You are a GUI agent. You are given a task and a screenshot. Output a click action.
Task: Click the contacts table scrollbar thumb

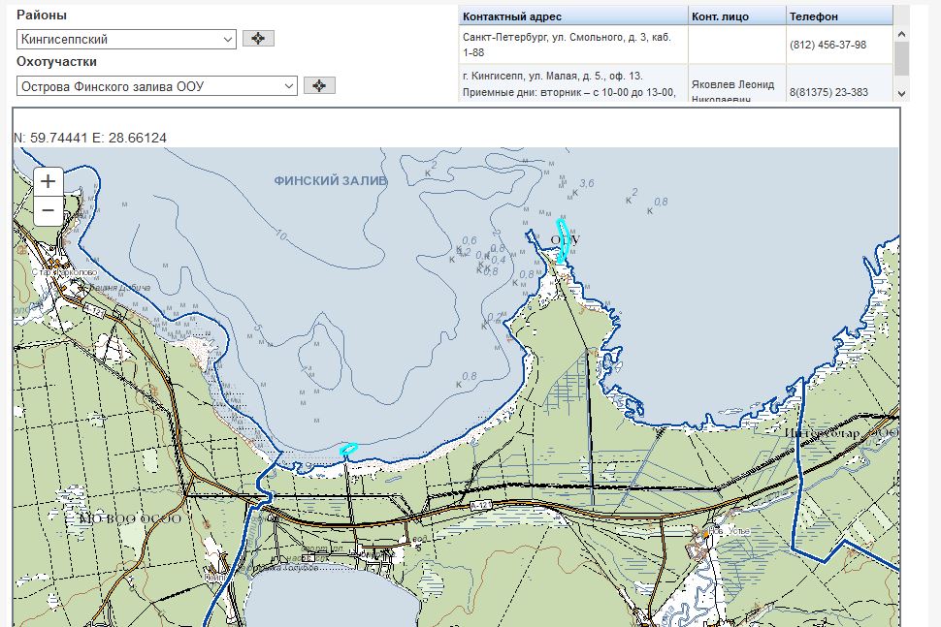[x=901, y=56]
